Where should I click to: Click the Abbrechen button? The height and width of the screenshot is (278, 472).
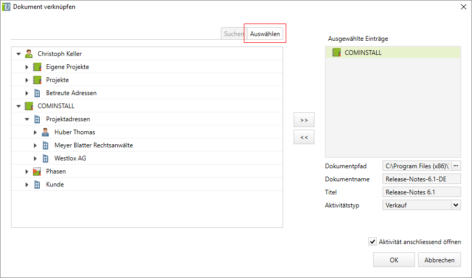pos(440,260)
